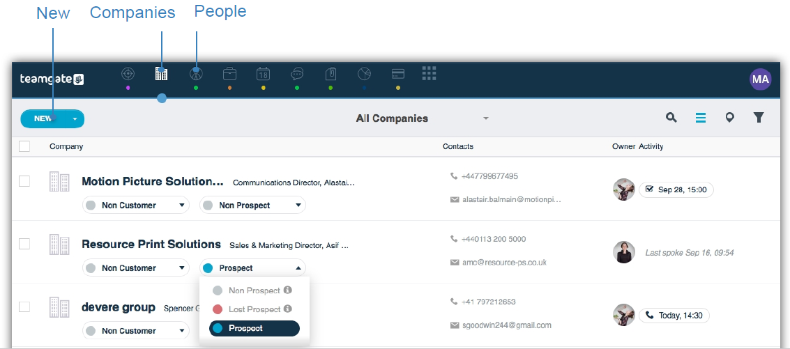Open the MA user avatar menu
Viewport: 790px width, 349px height.
pyautogui.click(x=760, y=79)
